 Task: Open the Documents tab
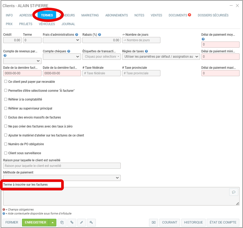click(178, 15)
